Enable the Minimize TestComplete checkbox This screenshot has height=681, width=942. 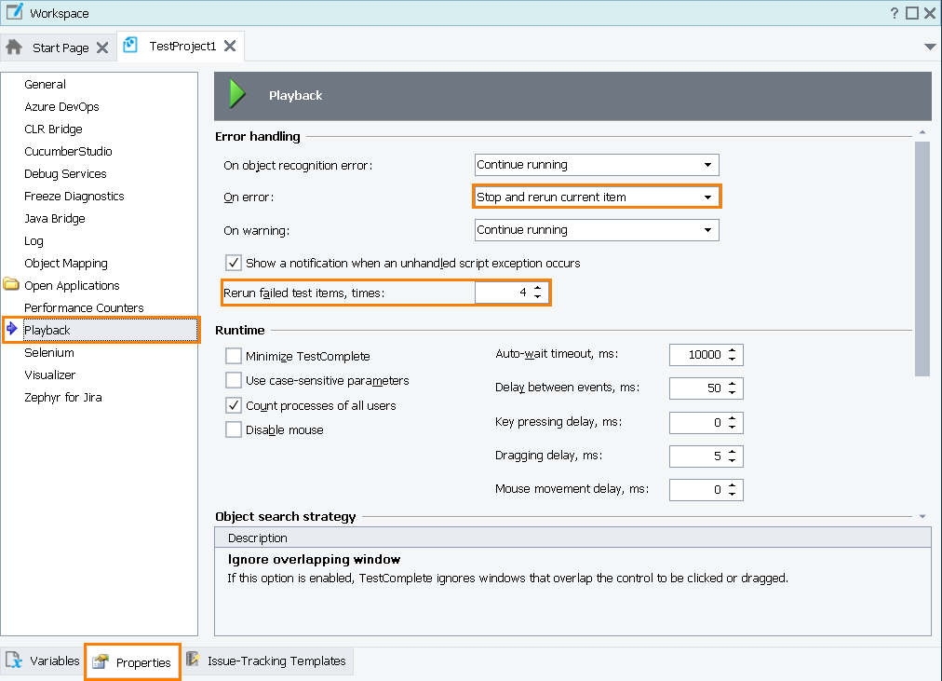(234, 355)
